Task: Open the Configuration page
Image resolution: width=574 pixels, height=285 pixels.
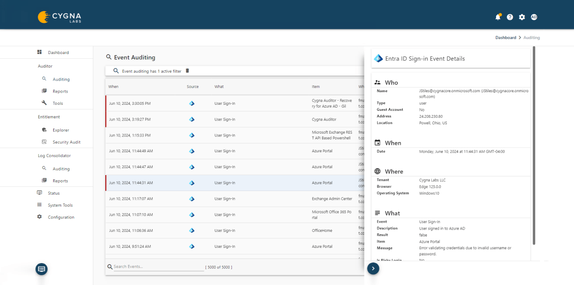Action: [x=61, y=217]
